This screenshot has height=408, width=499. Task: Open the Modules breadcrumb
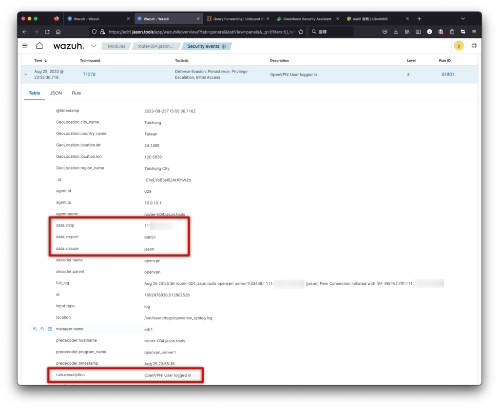pos(116,46)
